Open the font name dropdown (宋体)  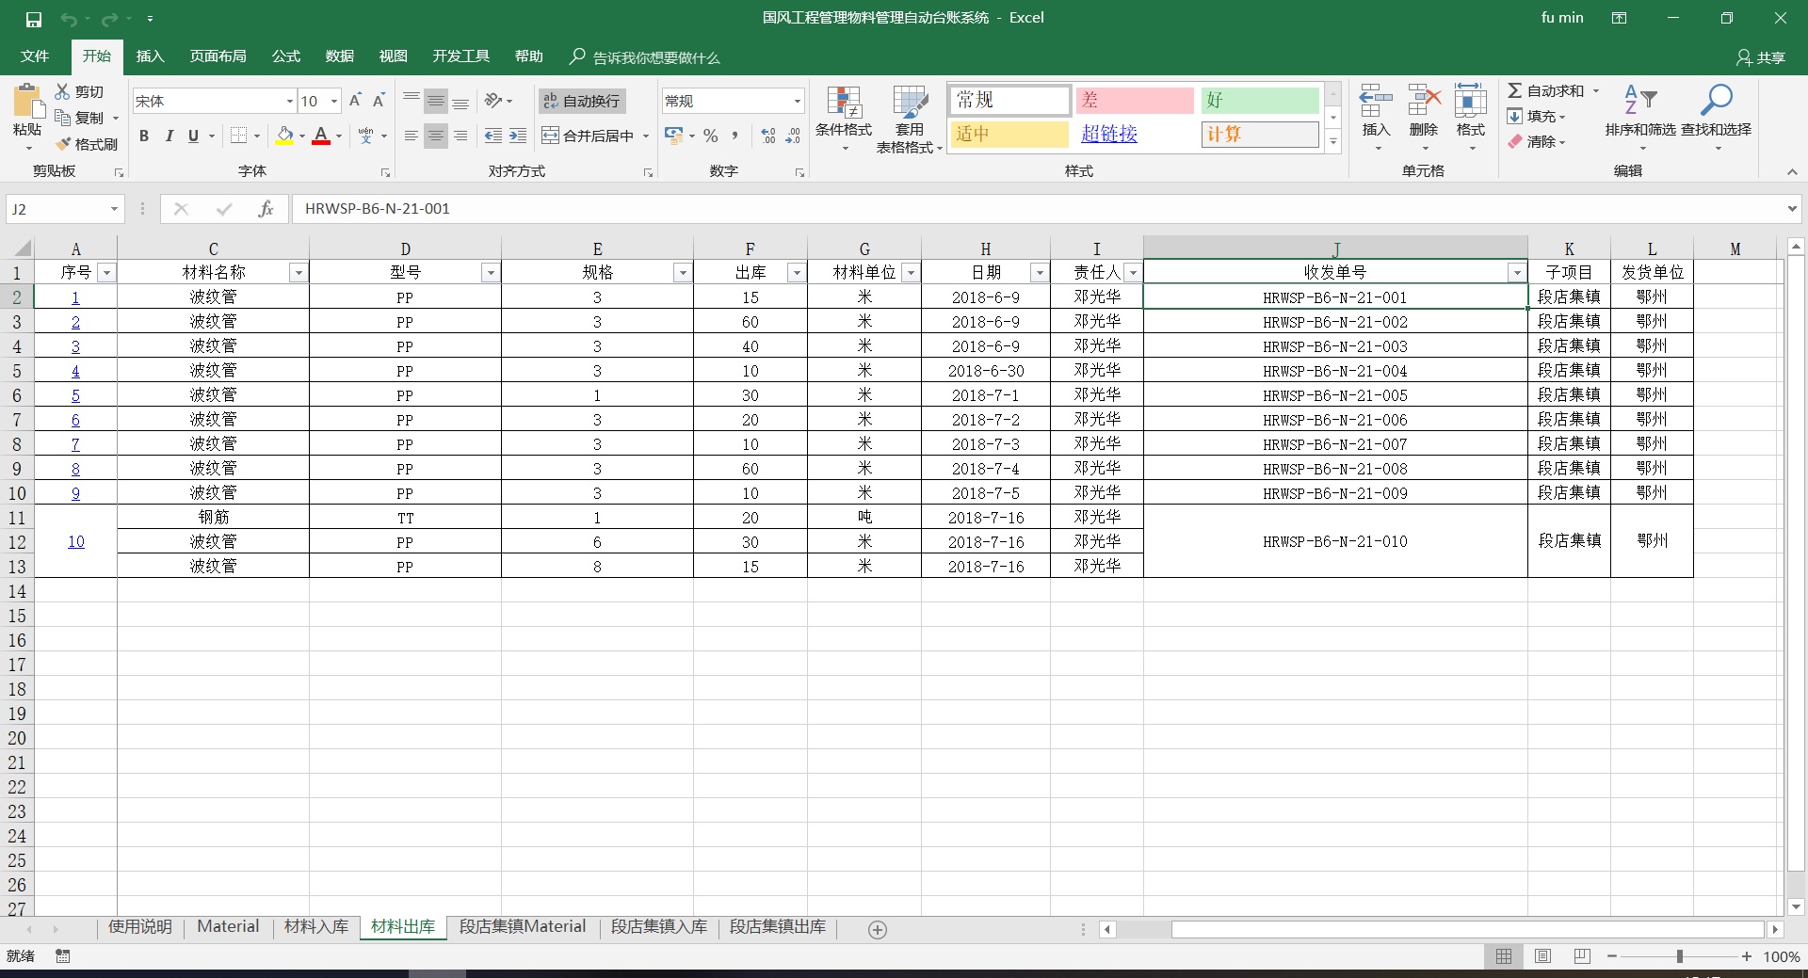click(x=289, y=101)
